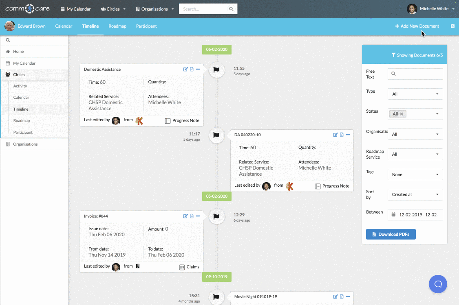Switch to the Roadmap tab
This screenshot has width=459, height=305.
[x=117, y=26]
